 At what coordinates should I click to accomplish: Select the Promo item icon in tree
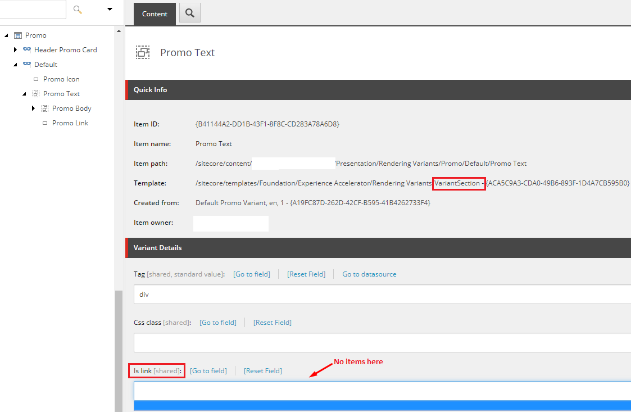tap(19, 35)
